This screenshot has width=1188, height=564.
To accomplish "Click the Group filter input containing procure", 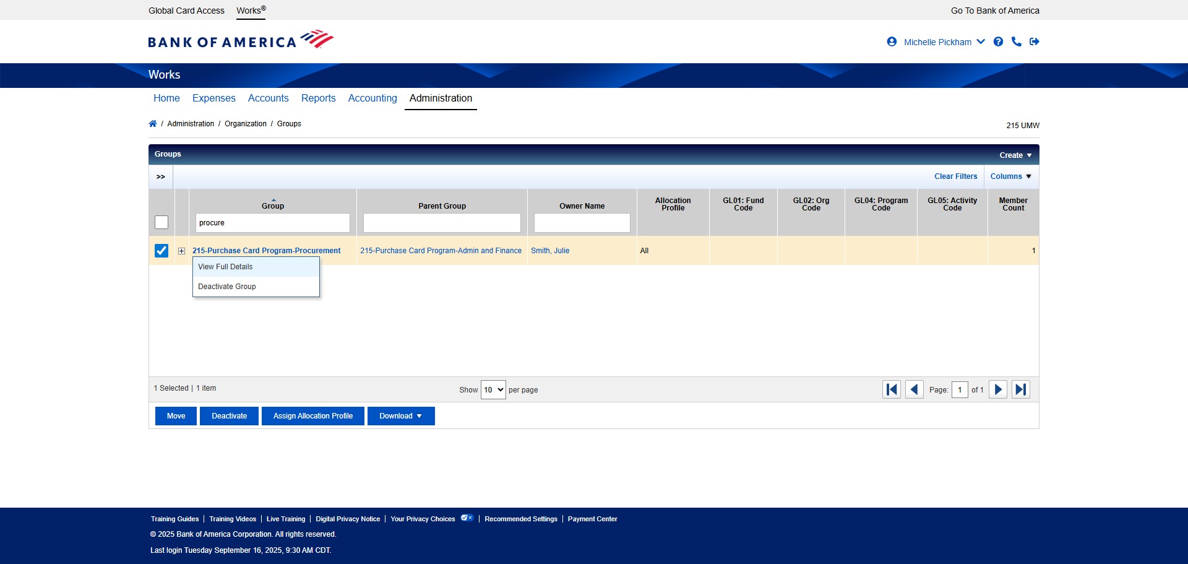I will coord(272,222).
